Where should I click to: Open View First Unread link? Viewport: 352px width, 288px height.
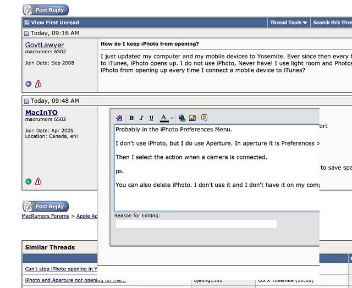click(55, 23)
